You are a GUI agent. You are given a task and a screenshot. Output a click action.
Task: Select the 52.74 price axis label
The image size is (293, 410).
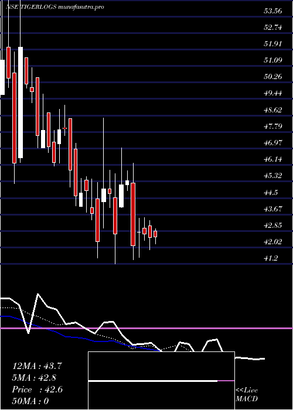point(273,28)
